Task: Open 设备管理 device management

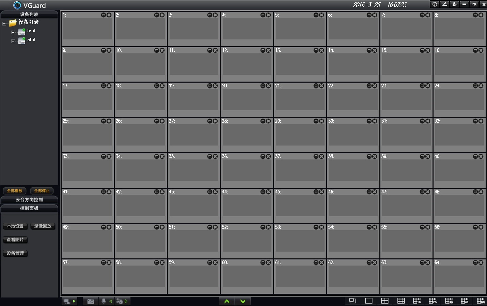Action: click(15, 253)
